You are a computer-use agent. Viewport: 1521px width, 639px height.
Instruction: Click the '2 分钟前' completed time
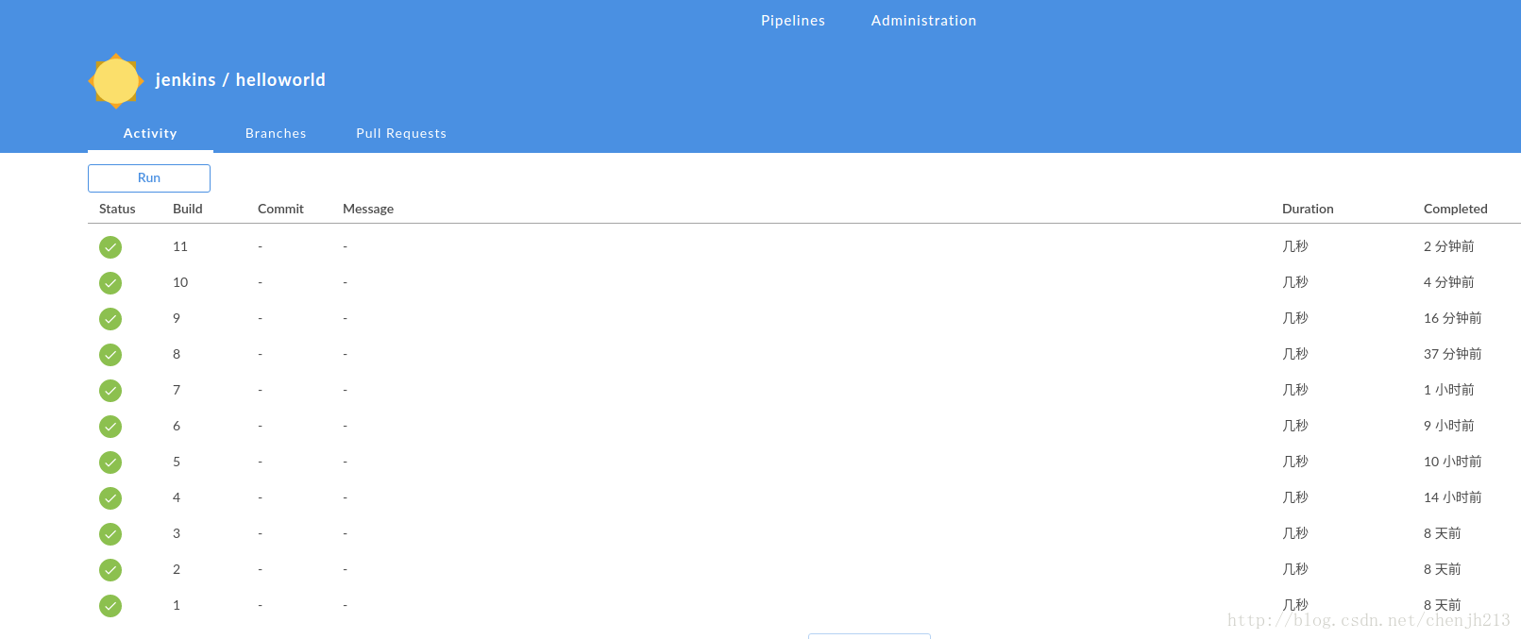click(x=1449, y=246)
